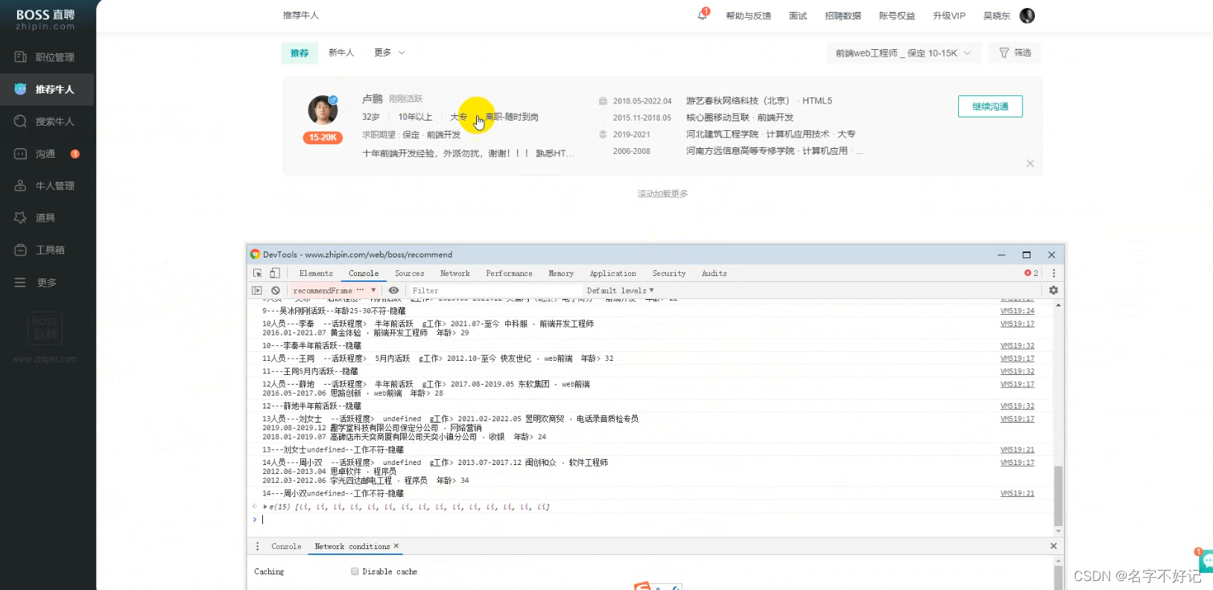Click the 吴晓东 account name
Viewport: 1213px width, 590px height.
(x=996, y=16)
